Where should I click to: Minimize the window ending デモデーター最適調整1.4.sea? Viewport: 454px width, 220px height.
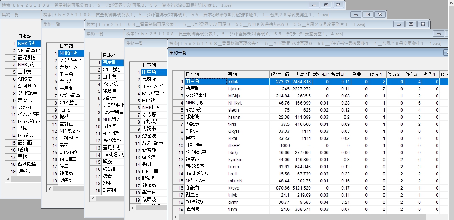(x=438, y=34)
